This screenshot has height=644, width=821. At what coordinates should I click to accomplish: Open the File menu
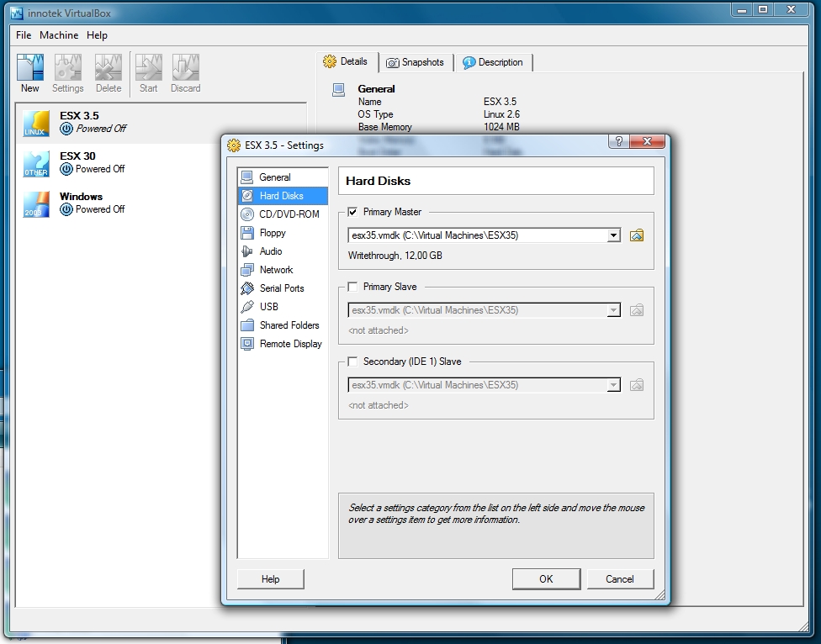point(24,35)
